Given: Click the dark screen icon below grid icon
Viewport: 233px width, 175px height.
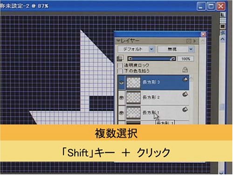Looking at the screenshot, I should tap(223, 26).
